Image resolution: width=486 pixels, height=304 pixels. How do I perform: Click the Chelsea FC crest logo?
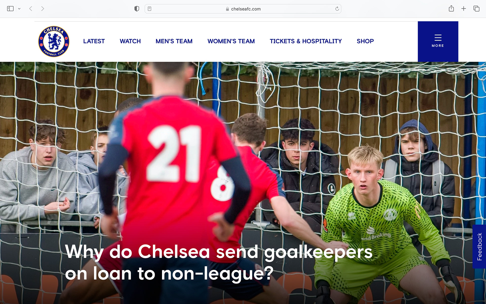[x=54, y=42]
